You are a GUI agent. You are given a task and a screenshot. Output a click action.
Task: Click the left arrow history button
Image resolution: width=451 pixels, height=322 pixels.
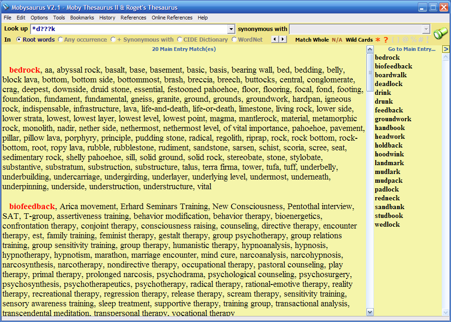(275, 39)
